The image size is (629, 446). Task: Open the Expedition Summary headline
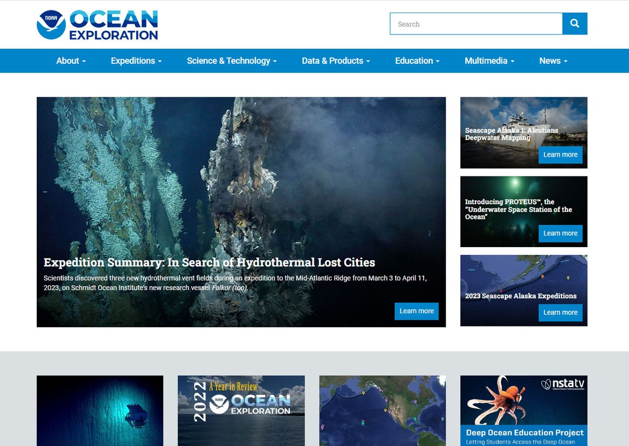pos(209,262)
